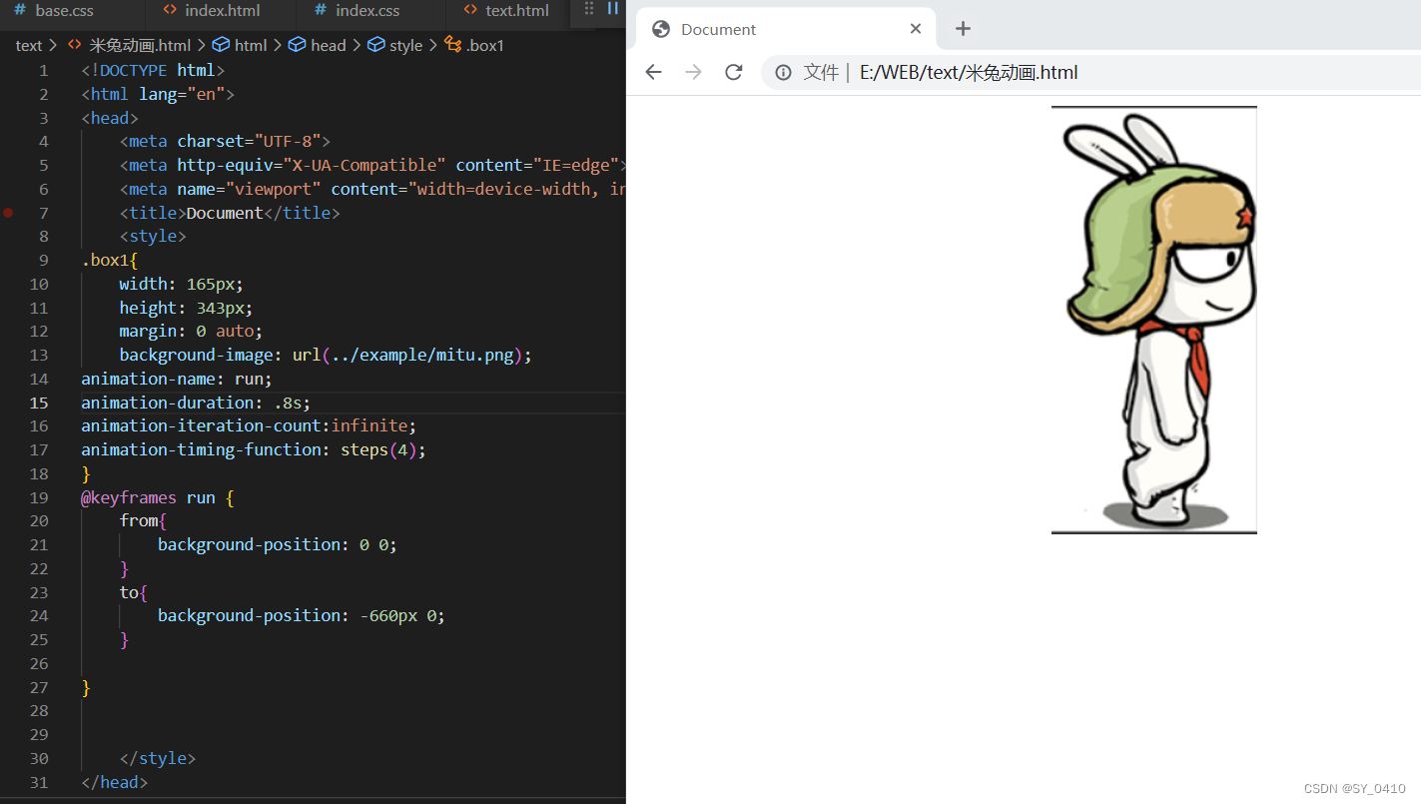Click the '</head>' closing tag line

pos(114,783)
